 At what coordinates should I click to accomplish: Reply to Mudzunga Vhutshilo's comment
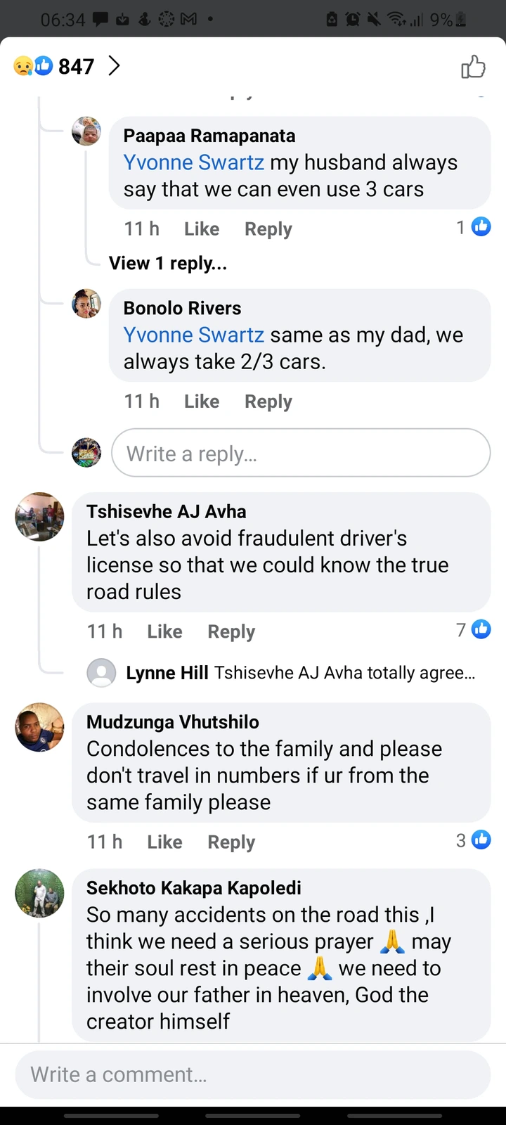pyautogui.click(x=231, y=842)
